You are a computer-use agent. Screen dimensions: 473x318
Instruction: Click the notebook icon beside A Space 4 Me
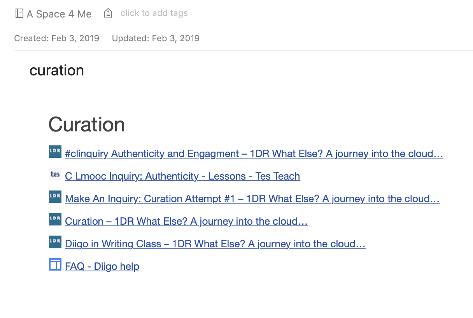tap(19, 14)
